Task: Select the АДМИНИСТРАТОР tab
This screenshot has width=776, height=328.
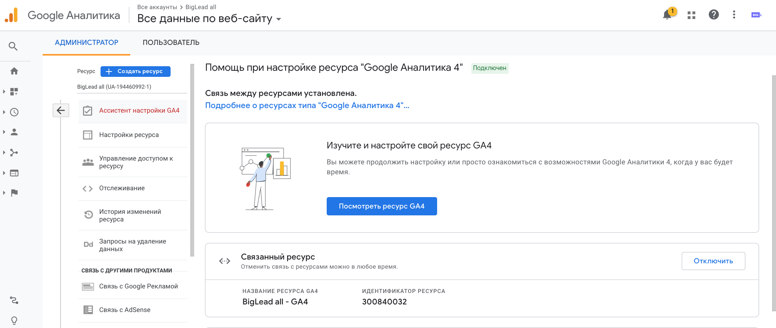Action: (86, 43)
